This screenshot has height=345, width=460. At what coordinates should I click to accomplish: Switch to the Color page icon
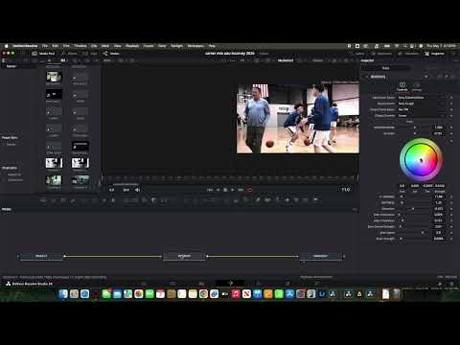click(259, 284)
